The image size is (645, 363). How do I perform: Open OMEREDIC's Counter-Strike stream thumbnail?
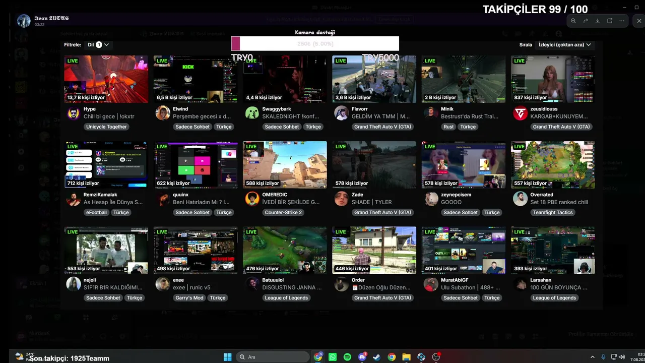click(285, 165)
